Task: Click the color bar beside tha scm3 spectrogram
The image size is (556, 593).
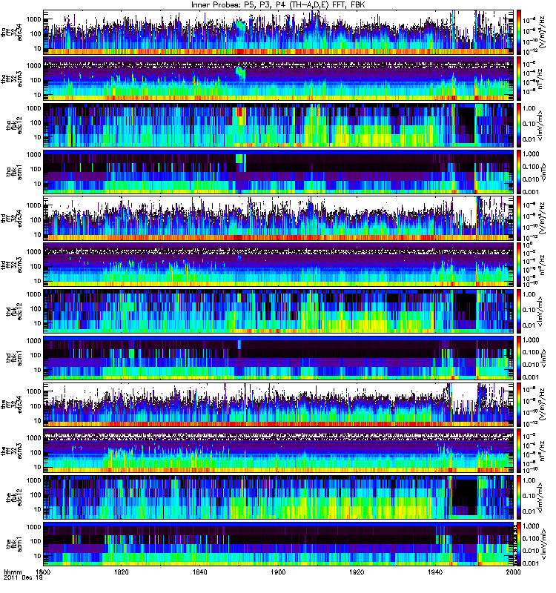Action: pyautogui.click(x=518, y=79)
